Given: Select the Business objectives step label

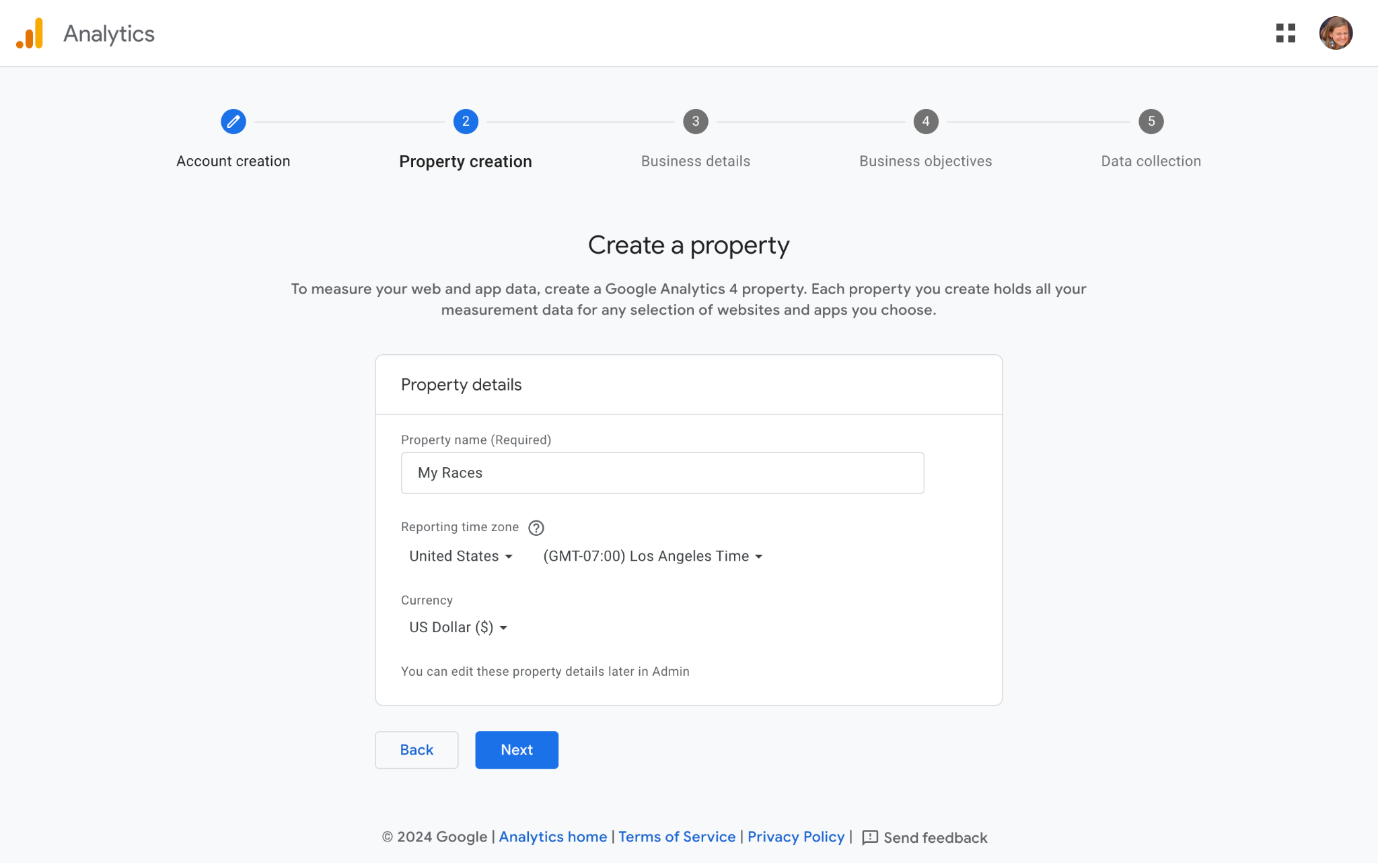Looking at the screenshot, I should 925,162.
